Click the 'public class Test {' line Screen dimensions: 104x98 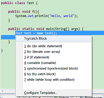click(19, 3)
